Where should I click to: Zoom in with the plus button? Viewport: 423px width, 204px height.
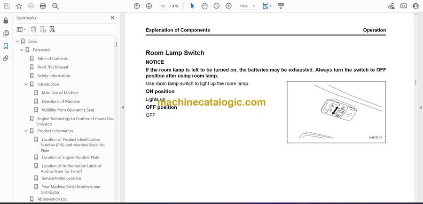pyautogui.click(x=228, y=6)
